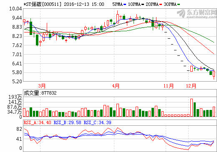This screenshot has height=152, width=217.
Task: Click the 5.20 bottom price axis label
Action: (x=17, y=82)
